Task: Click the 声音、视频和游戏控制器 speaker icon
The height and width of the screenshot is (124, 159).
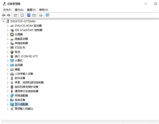Action: tap(12, 83)
